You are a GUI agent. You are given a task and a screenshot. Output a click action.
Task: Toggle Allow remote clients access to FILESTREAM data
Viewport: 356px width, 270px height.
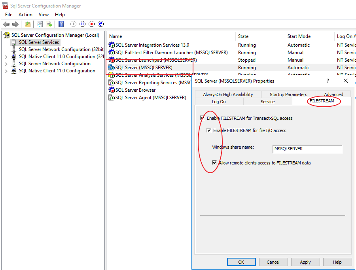(214, 162)
